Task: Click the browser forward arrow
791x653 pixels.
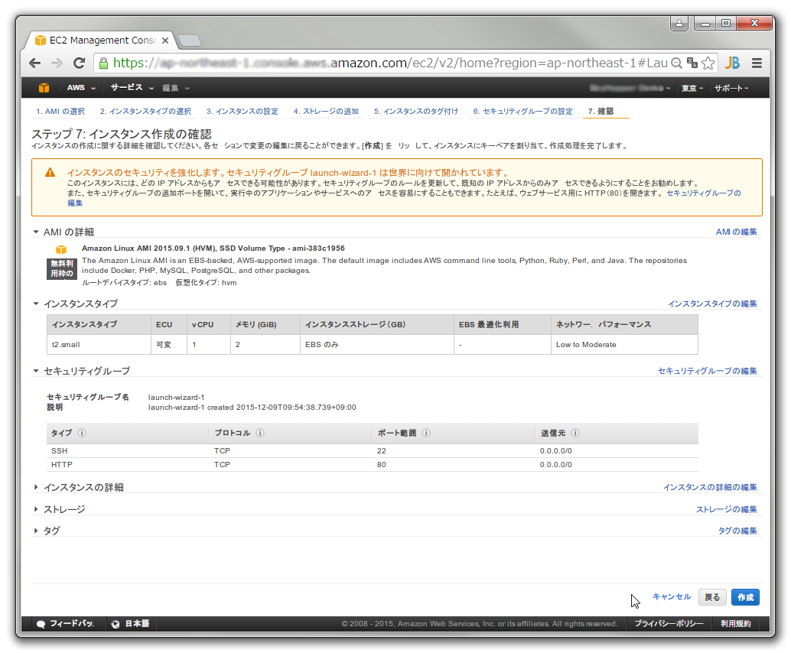Action: point(57,63)
